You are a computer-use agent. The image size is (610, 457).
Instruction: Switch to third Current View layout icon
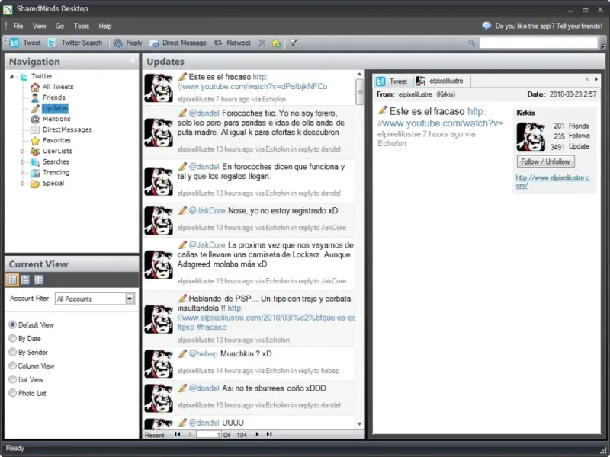click(x=39, y=280)
